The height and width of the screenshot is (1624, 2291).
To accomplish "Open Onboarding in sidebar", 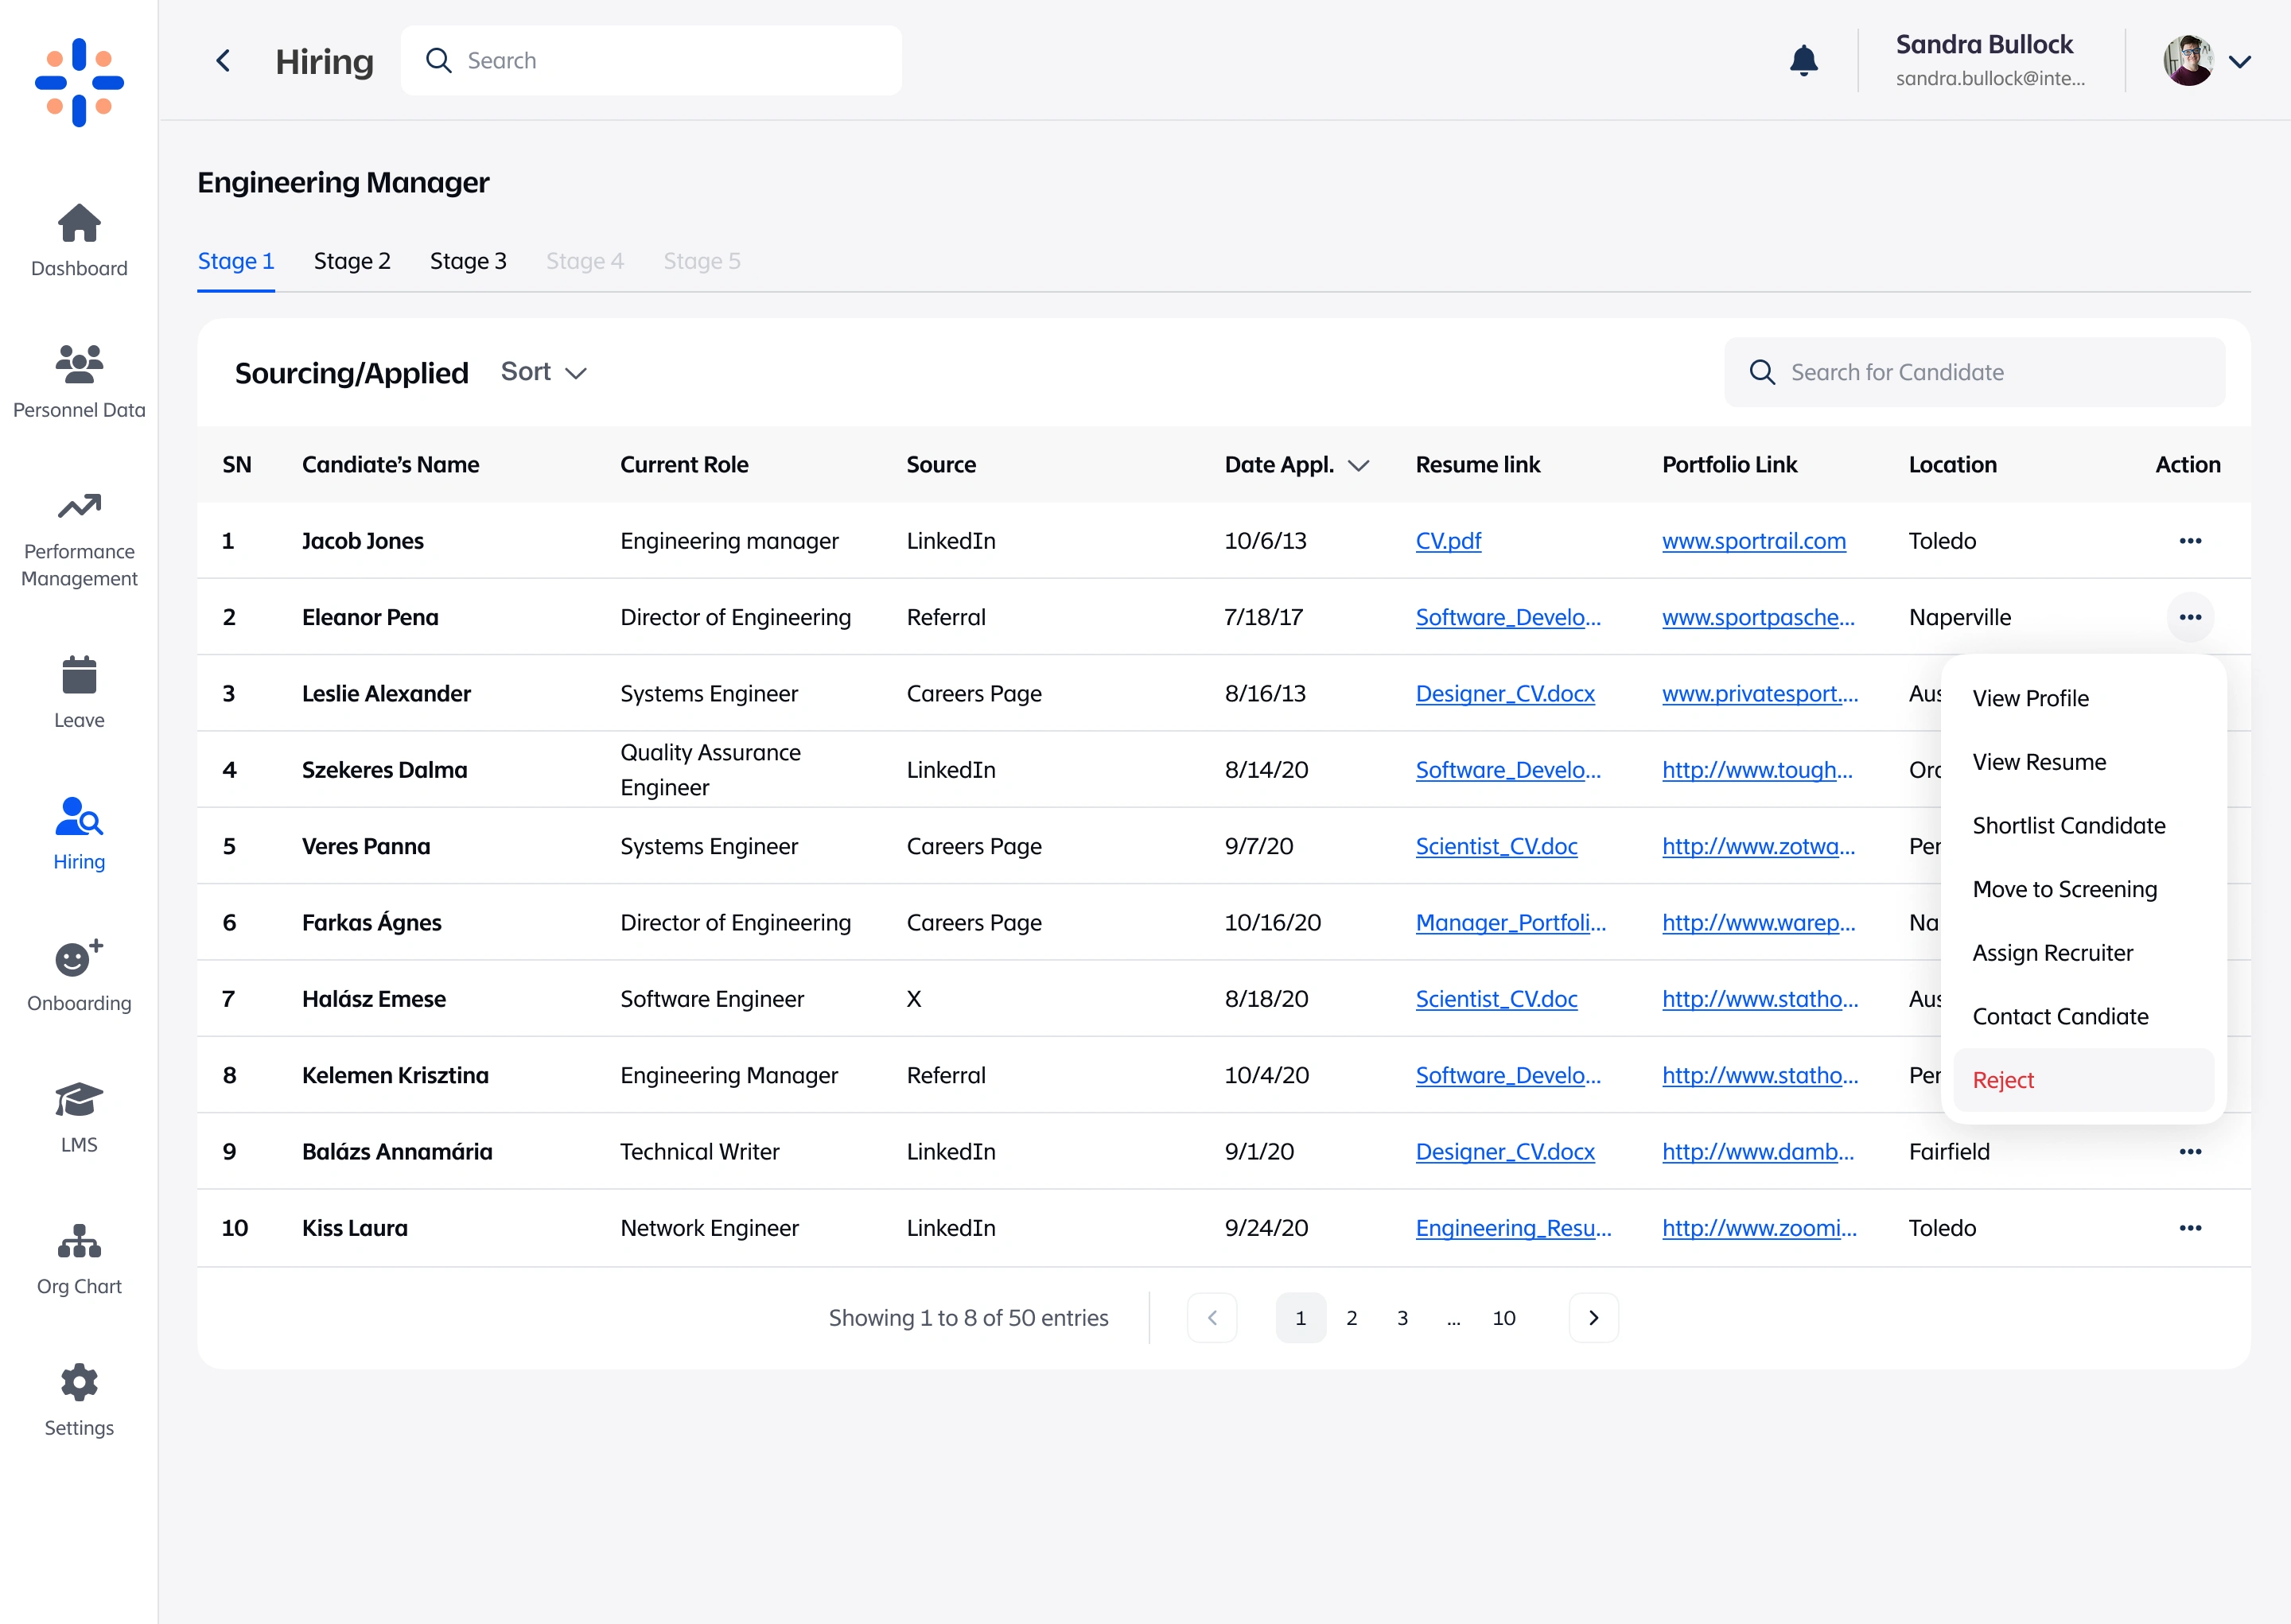I will pyautogui.click(x=79, y=975).
